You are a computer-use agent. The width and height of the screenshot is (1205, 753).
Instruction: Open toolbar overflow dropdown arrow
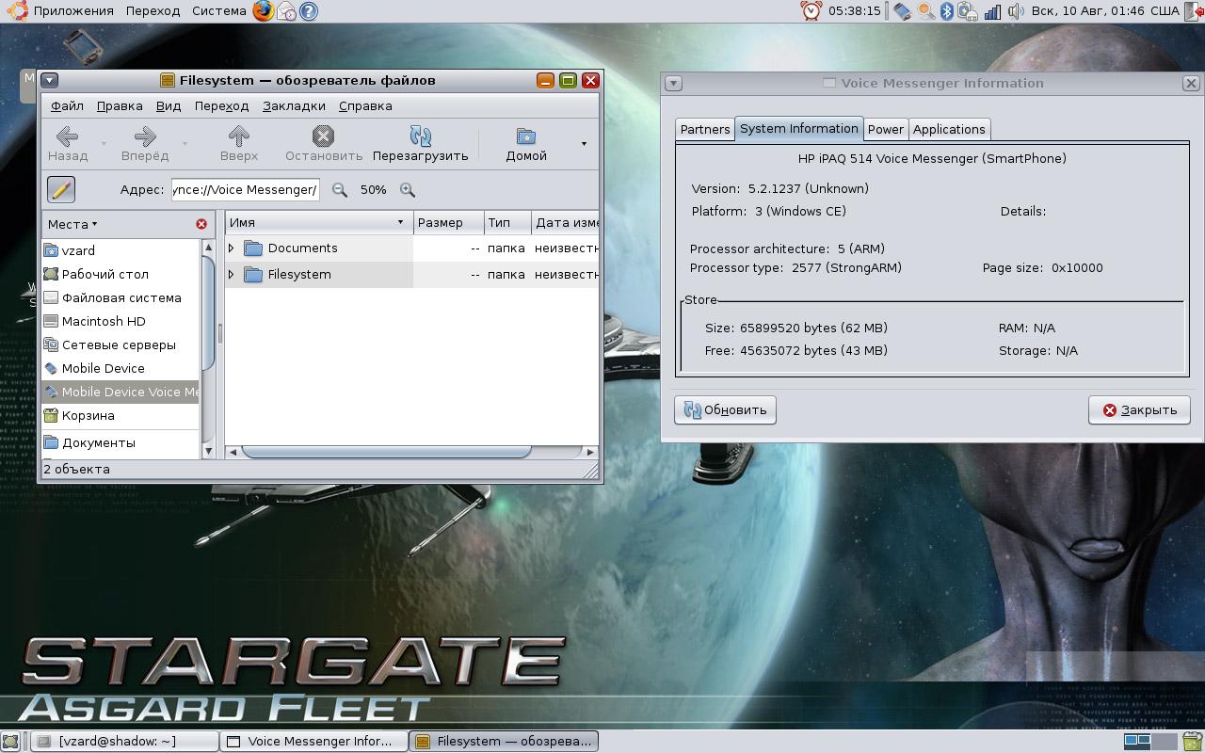click(x=584, y=144)
